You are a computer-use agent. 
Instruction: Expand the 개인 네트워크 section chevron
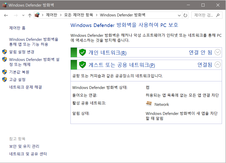(x=217, y=52)
